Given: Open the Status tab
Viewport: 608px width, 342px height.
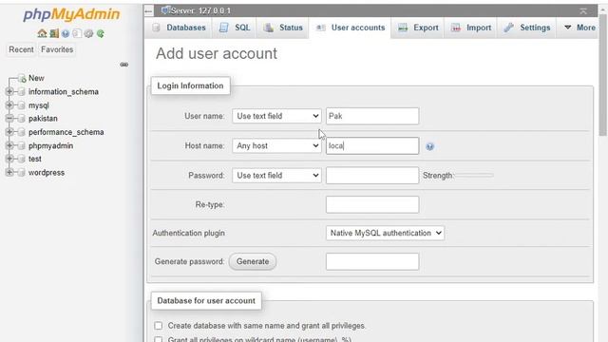Looking at the screenshot, I should [283, 28].
